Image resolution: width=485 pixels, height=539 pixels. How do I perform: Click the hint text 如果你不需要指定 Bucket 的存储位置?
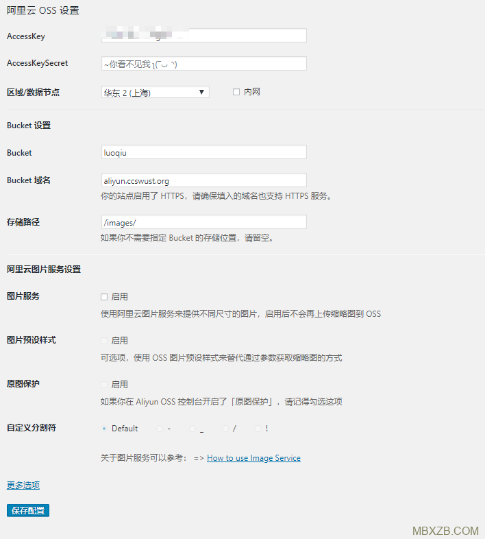(187, 238)
